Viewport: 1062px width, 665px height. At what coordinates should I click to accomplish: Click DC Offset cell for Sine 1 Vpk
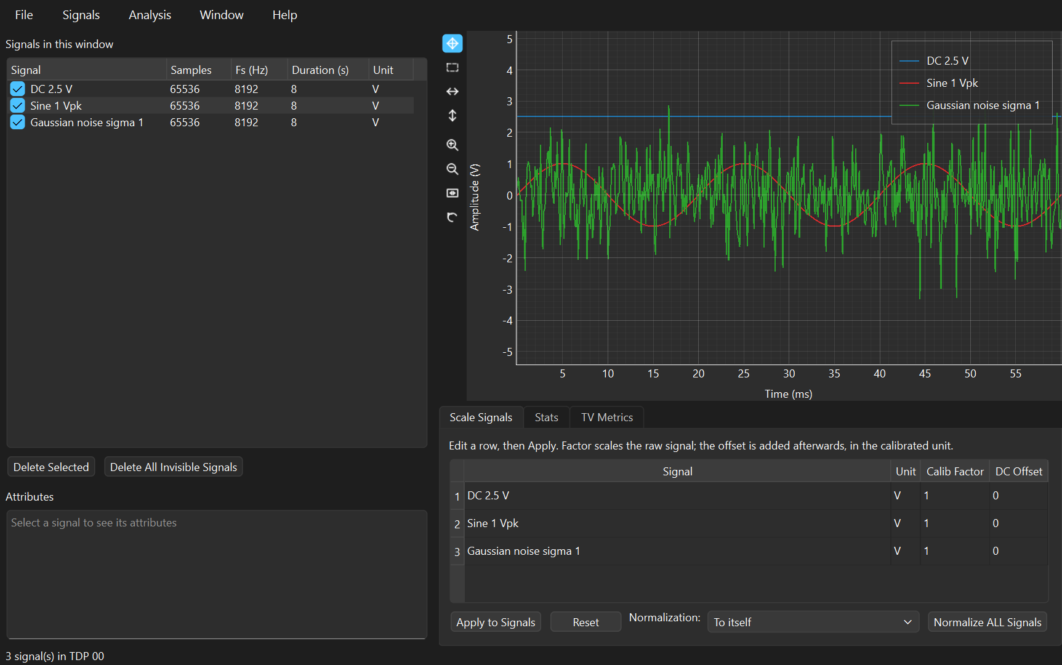pyautogui.click(x=1019, y=523)
